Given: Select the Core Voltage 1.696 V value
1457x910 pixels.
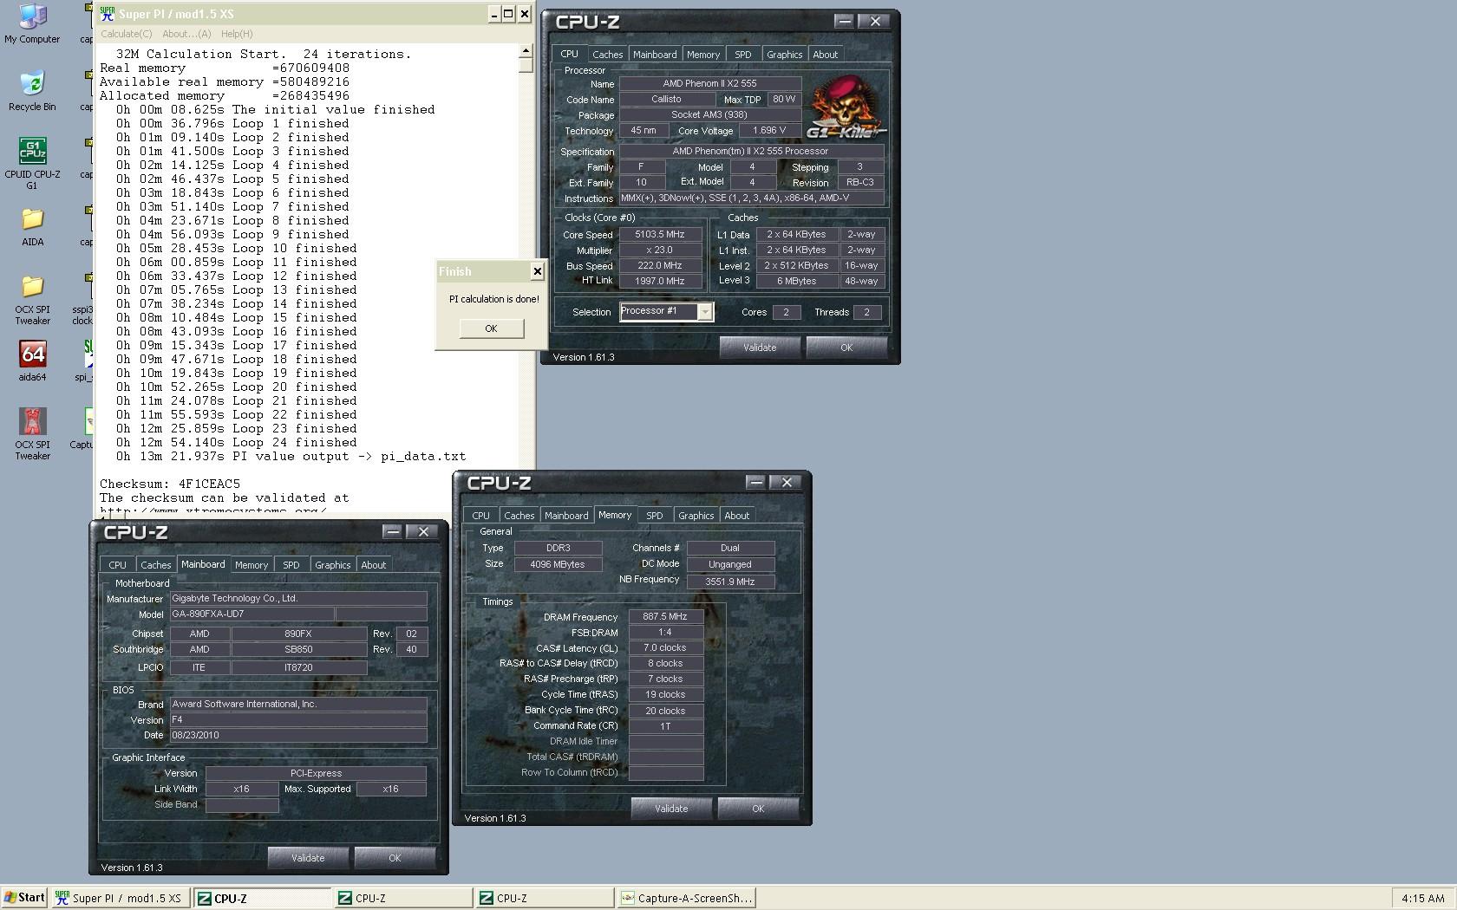Looking at the screenshot, I should click(x=769, y=130).
